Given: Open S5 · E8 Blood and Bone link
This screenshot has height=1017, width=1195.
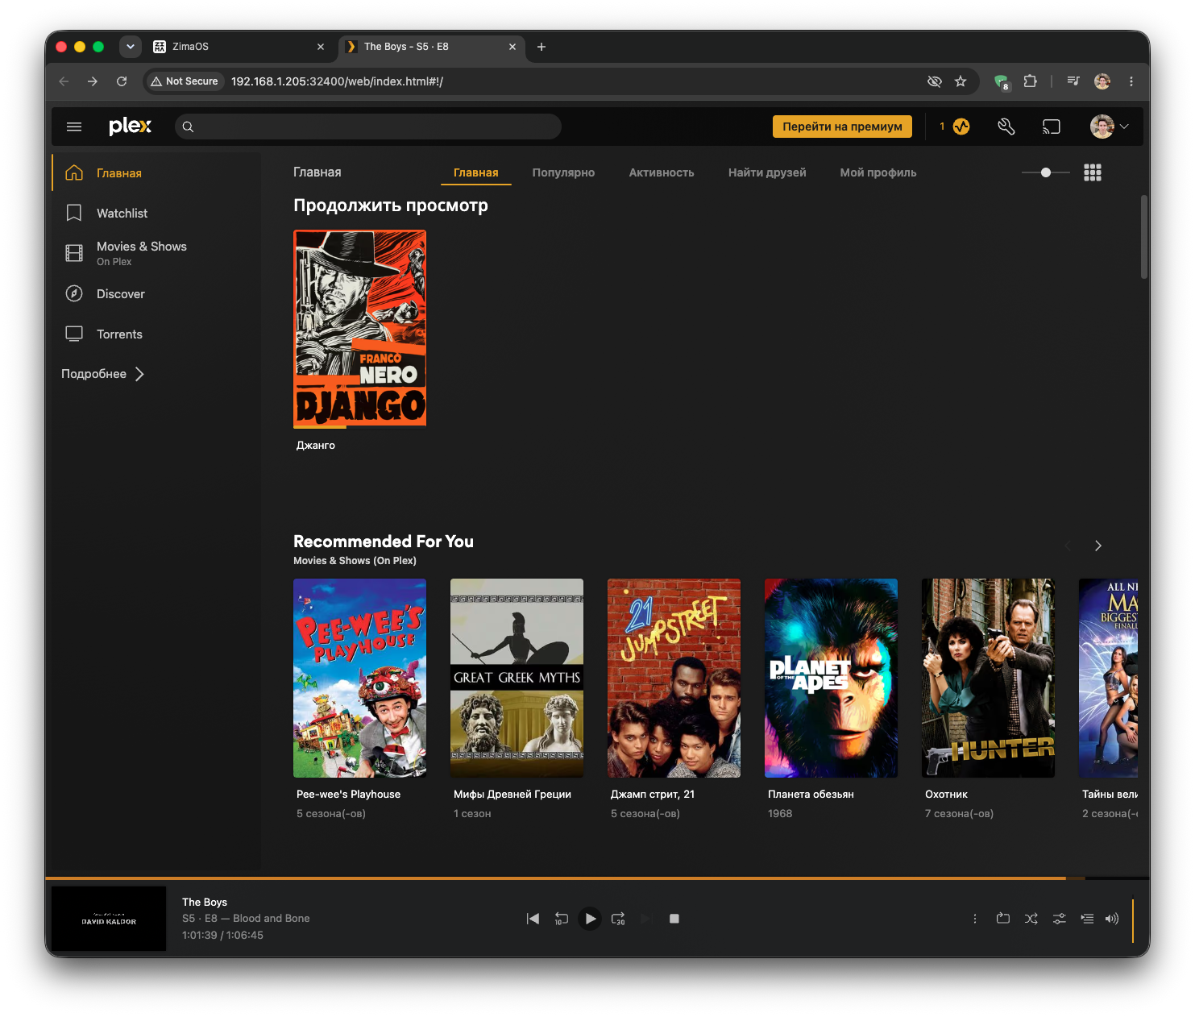Looking at the screenshot, I should [x=246, y=918].
